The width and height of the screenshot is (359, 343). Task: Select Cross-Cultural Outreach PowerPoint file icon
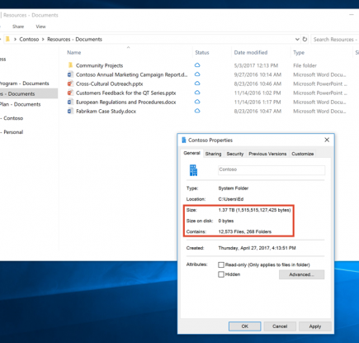(x=70, y=83)
